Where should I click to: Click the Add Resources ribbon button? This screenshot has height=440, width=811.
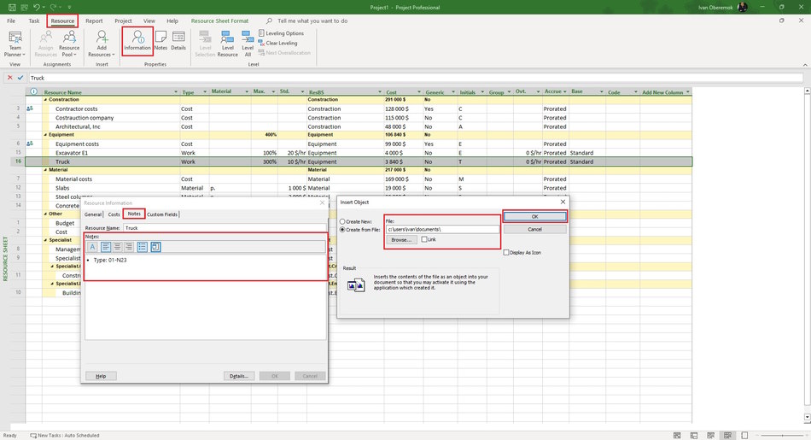coord(102,44)
